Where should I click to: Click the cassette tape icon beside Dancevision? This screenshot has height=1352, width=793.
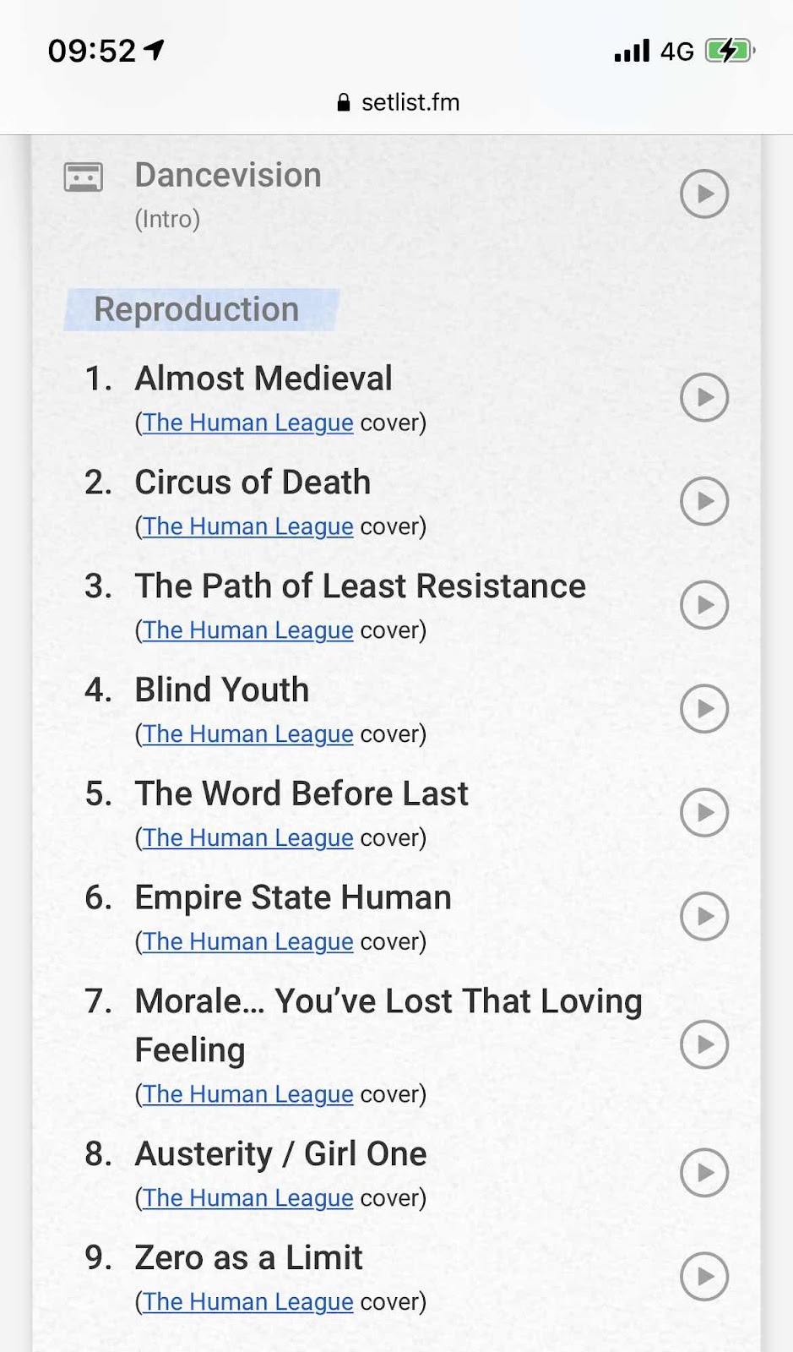[84, 177]
